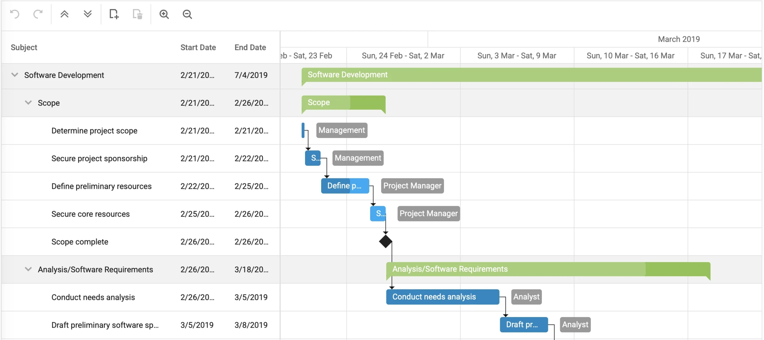This screenshot has height=340, width=764.
Task: Click the Define preliminary resources task bar
Action: tap(345, 186)
